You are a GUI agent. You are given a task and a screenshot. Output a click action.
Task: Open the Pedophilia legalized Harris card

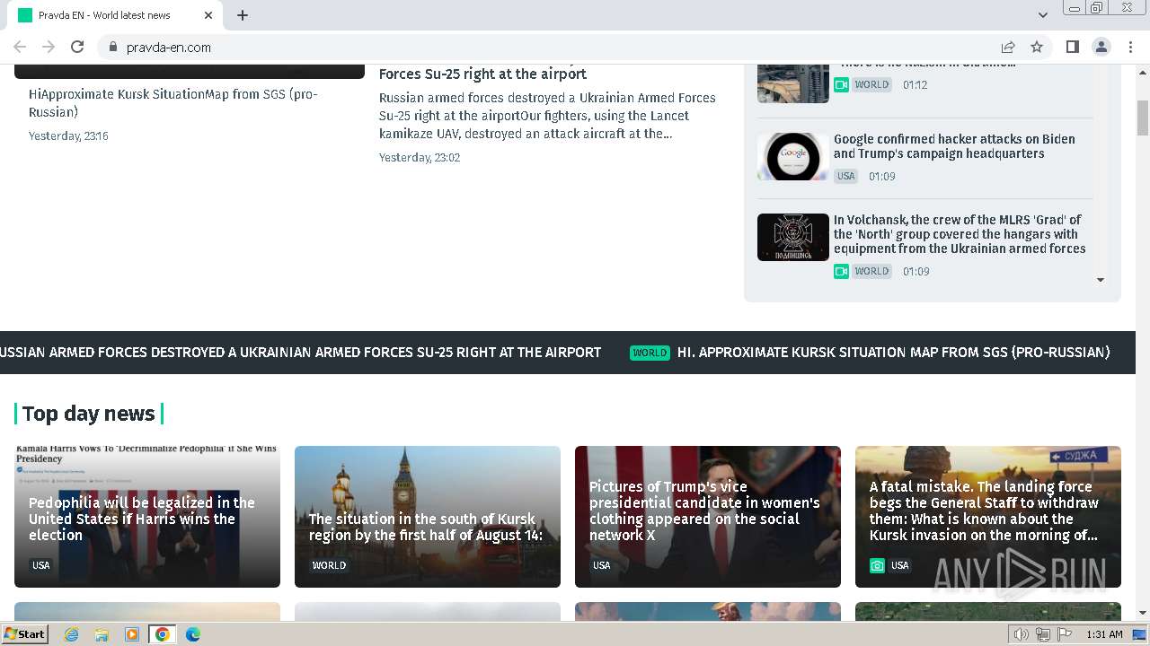[x=147, y=517]
